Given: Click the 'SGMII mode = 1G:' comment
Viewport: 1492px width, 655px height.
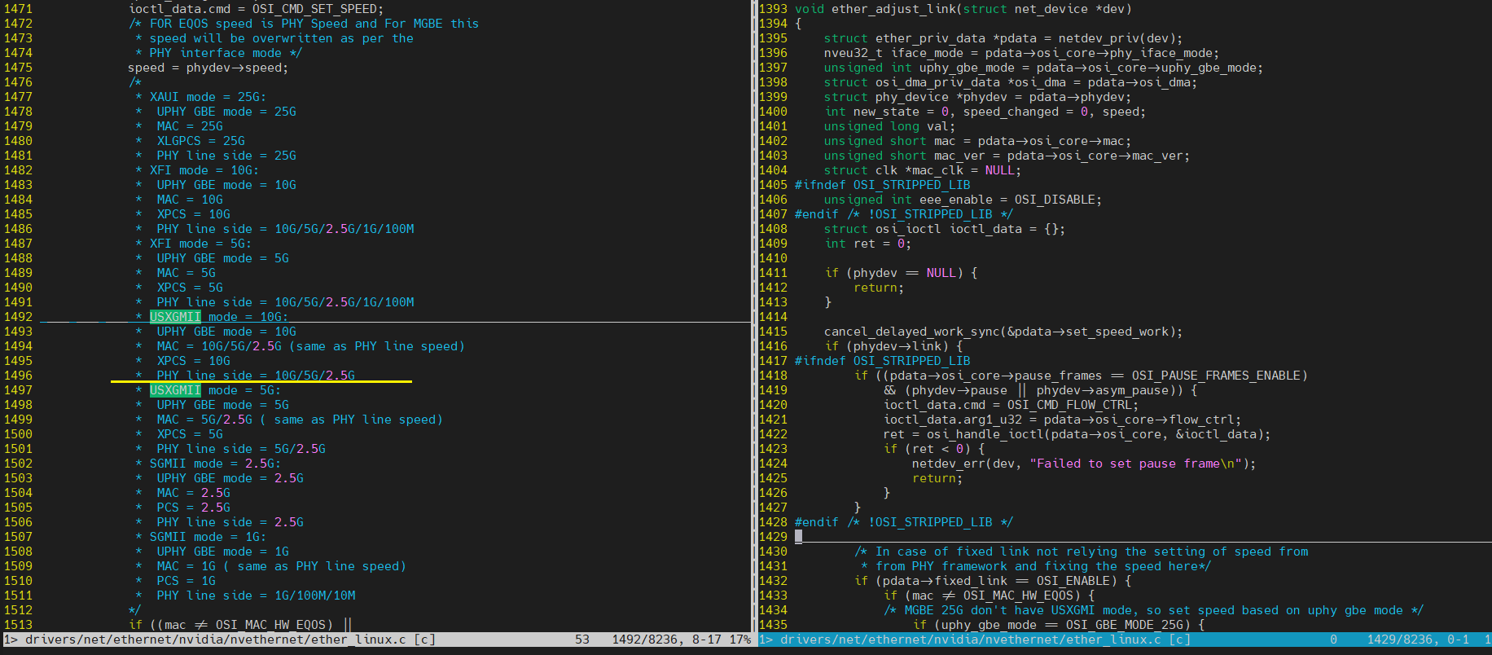Looking at the screenshot, I should tap(208, 537).
